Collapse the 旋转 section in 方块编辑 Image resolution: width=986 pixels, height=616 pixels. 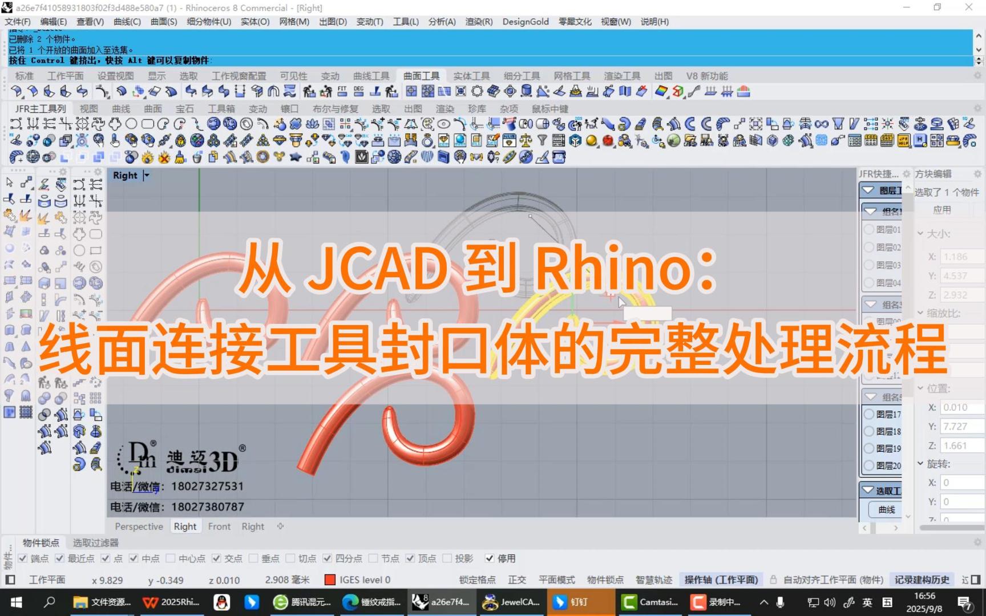[920, 464]
